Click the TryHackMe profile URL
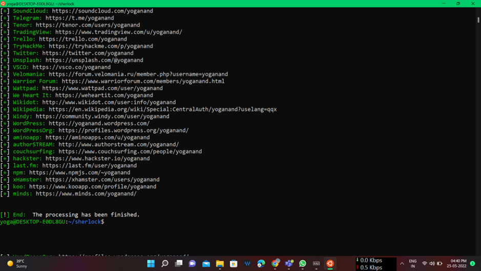This screenshot has width=481, height=271. pyautogui.click(x=101, y=46)
